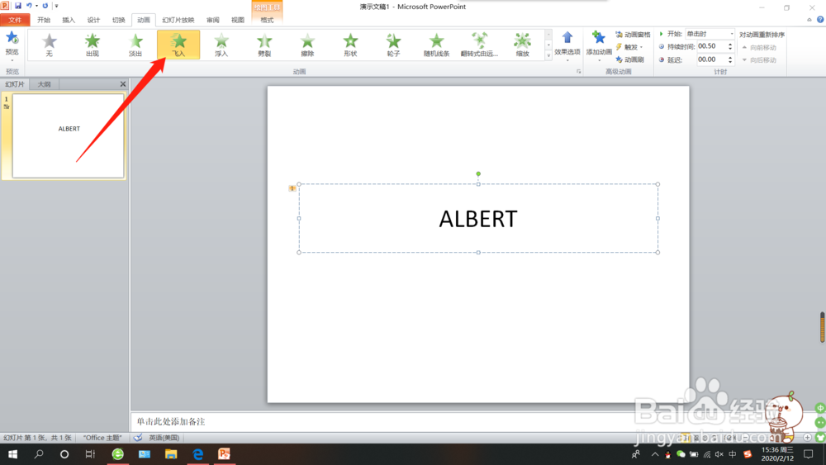Select slide 1 thumbnail
The width and height of the screenshot is (826, 465).
pos(68,136)
